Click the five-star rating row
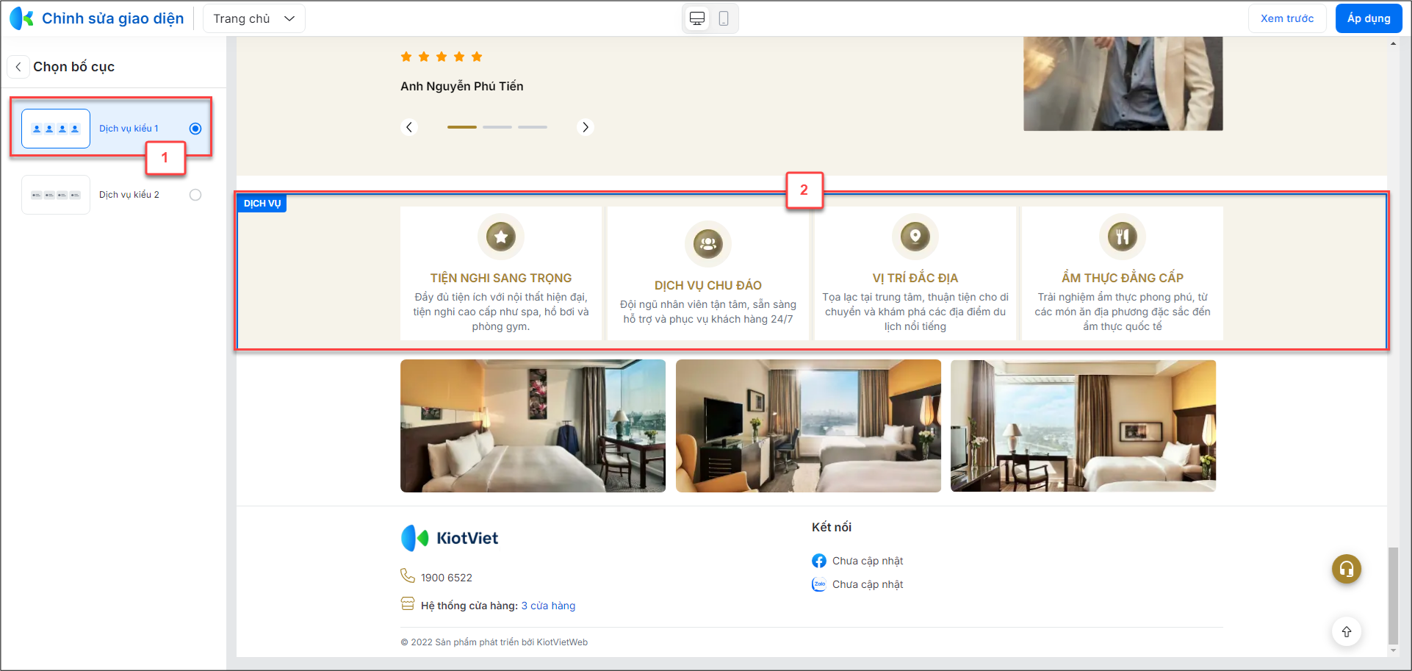The image size is (1412, 671). tap(442, 57)
